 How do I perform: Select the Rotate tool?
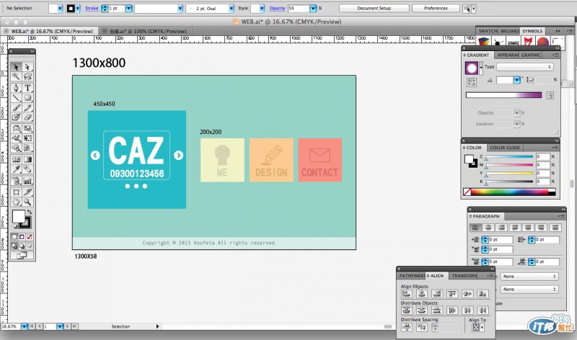[x=16, y=128]
